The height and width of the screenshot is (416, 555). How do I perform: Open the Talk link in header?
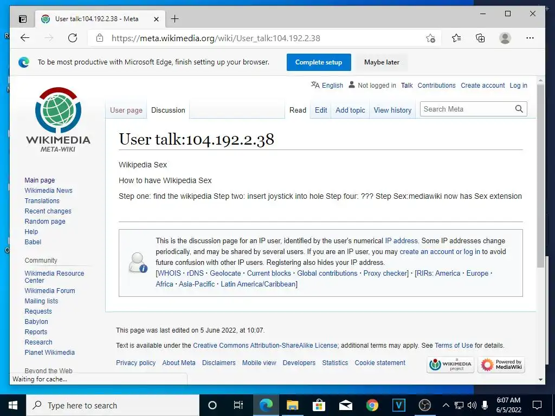[x=406, y=85]
